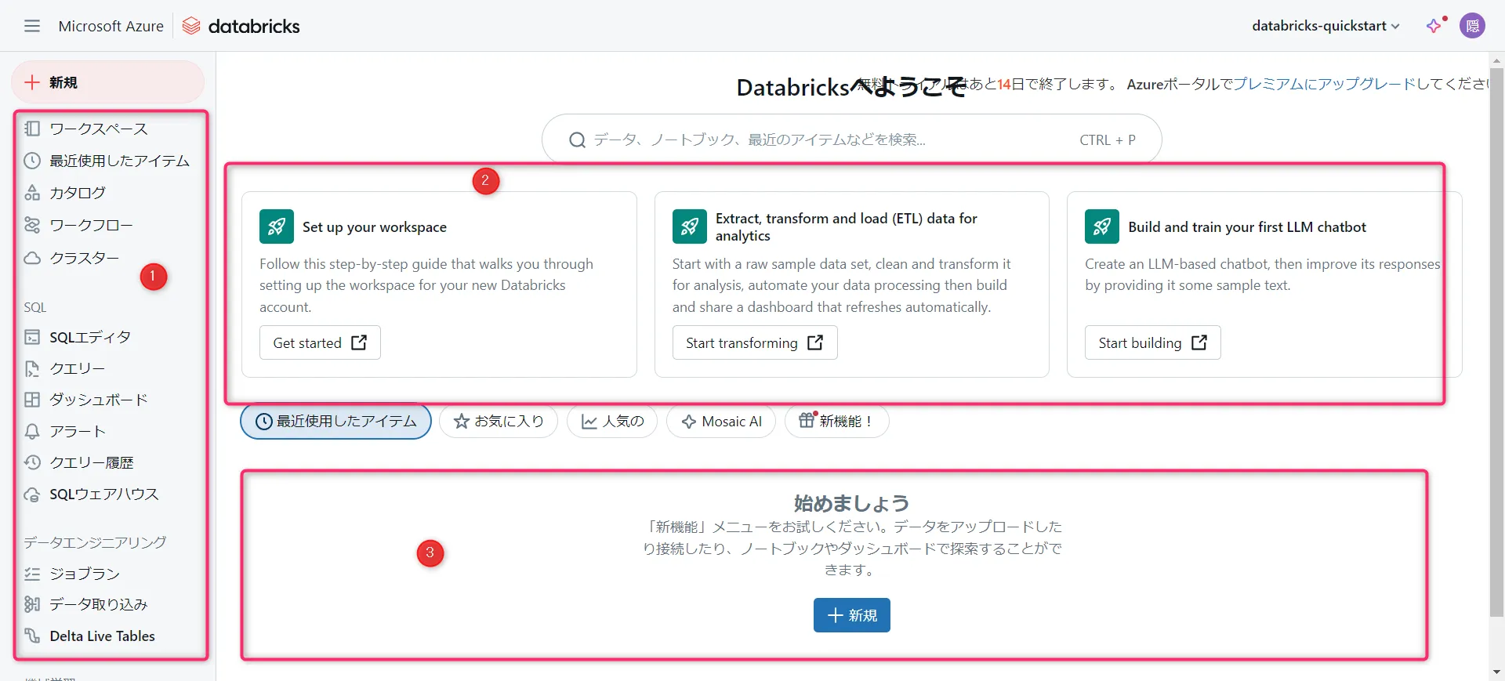1505x681 pixels.
Task: Click the プレミアムにアップグレード link
Action: tap(1324, 84)
